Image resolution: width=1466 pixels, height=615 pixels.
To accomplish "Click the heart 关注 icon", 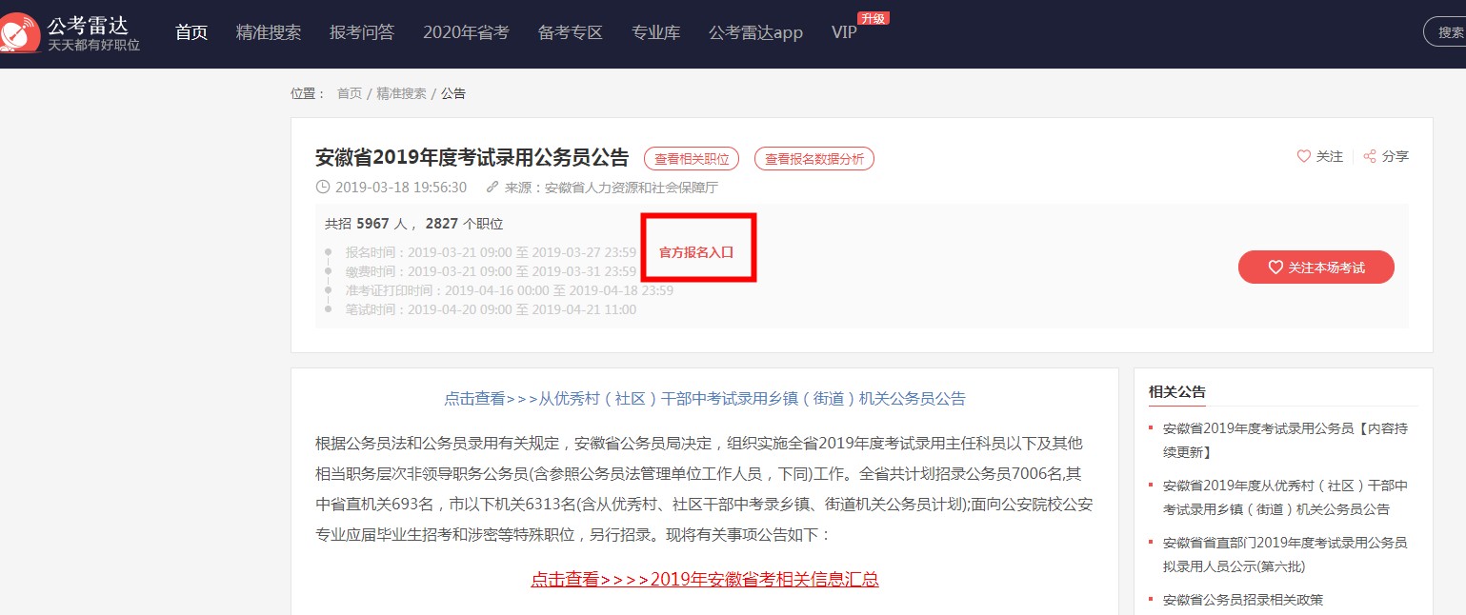I will (1304, 157).
